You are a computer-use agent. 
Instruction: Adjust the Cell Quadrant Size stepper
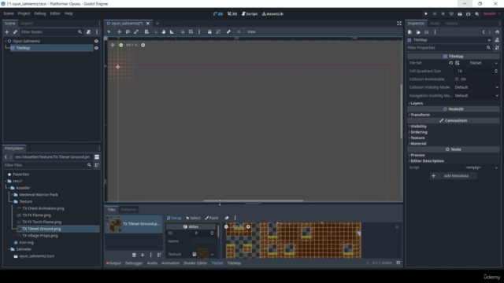496,71
